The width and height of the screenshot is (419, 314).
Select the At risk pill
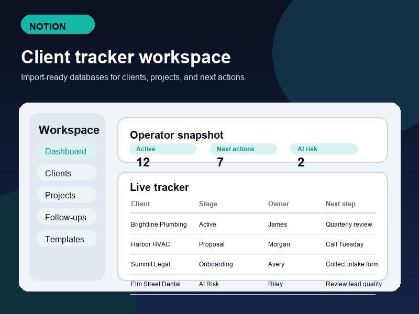coord(324,149)
